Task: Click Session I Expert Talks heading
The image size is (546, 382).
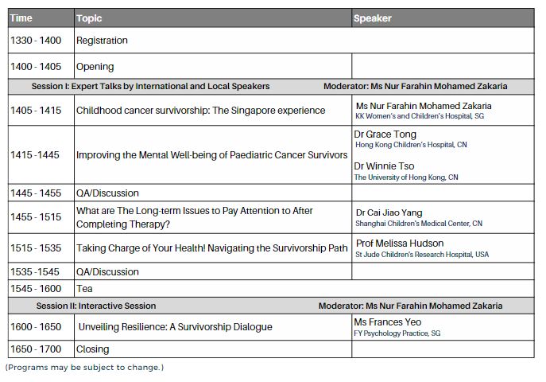Action: [x=150, y=86]
